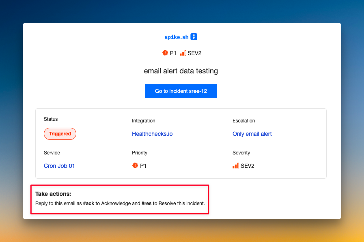Viewport: 364px width, 242px height.
Task: Click the Service label
Action: pyautogui.click(x=52, y=152)
